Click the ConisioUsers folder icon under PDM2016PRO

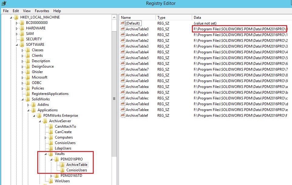coord(62,170)
